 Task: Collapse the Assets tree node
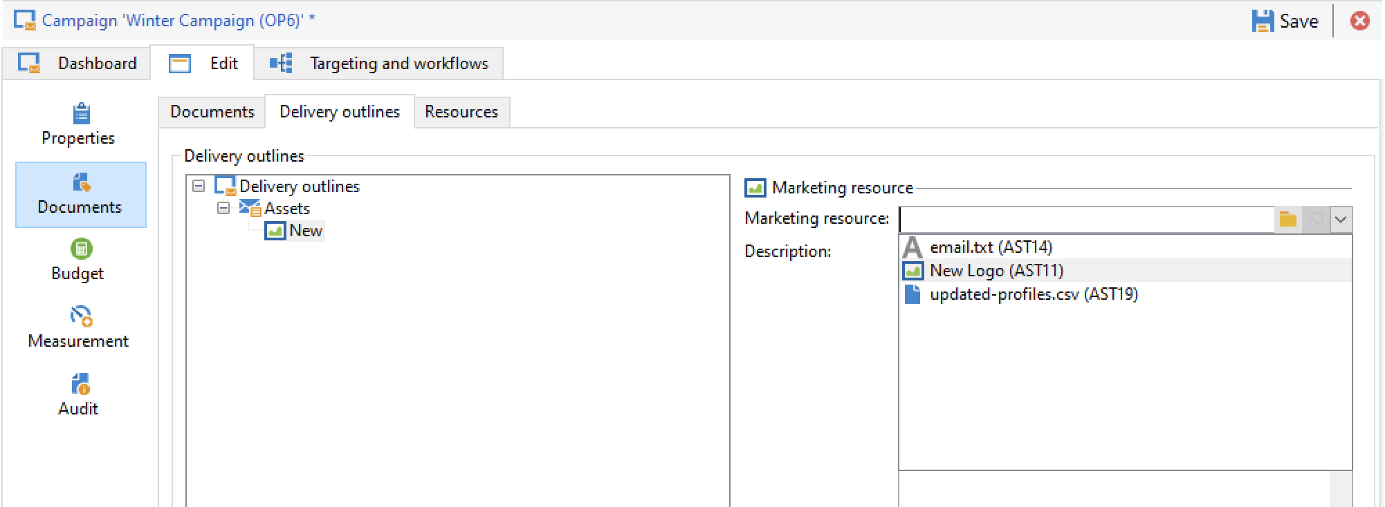pos(223,208)
